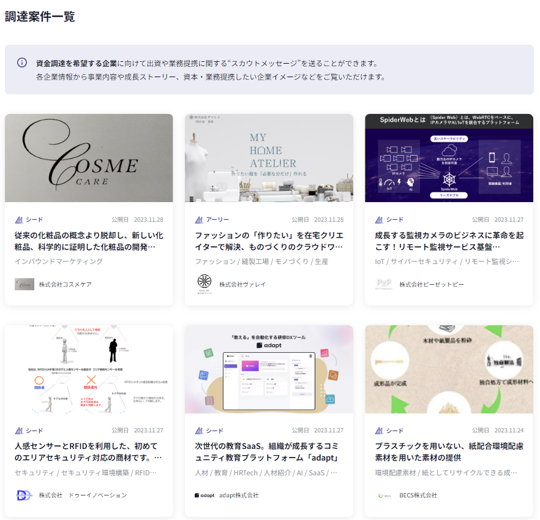Open the SpiderWeb diagram thumbnail
The height and width of the screenshot is (520, 540).
pyautogui.click(x=449, y=158)
